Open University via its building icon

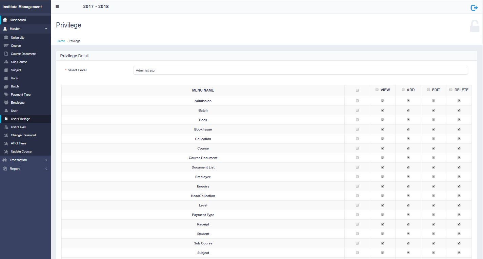coord(6,38)
